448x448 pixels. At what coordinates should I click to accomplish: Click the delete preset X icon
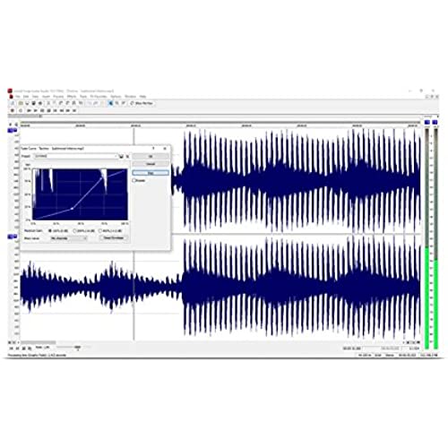(127, 156)
